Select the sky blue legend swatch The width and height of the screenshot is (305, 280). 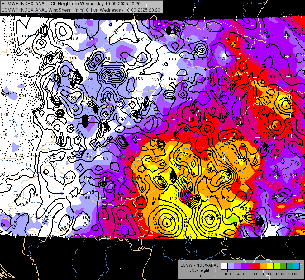tap(296, 266)
